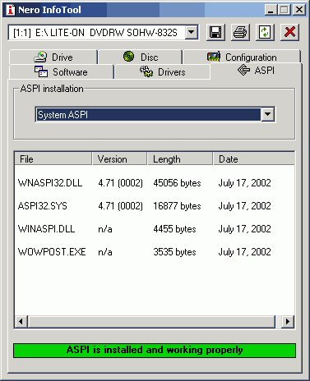Open the Software tab
This screenshot has height=381, width=310.
pos(62,72)
